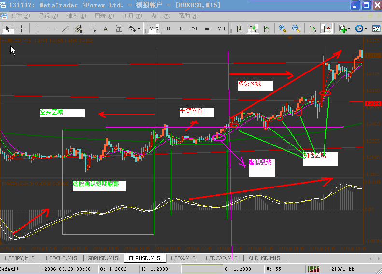Show chart as candlesticks

pos(253,29)
